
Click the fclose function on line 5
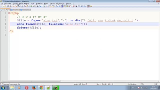pos(22,28)
